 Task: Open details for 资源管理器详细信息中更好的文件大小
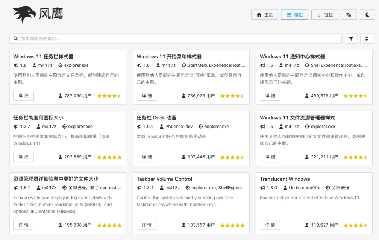tap(24, 225)
